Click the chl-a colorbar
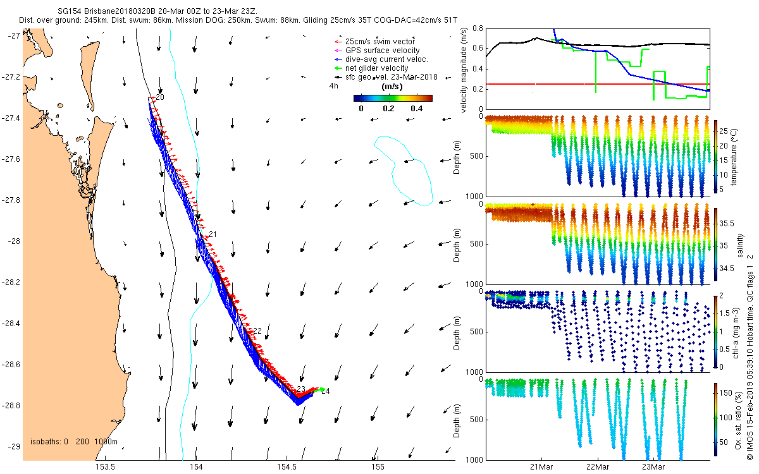This screenshot has width=759, height=474. click(x=715, y=331)
